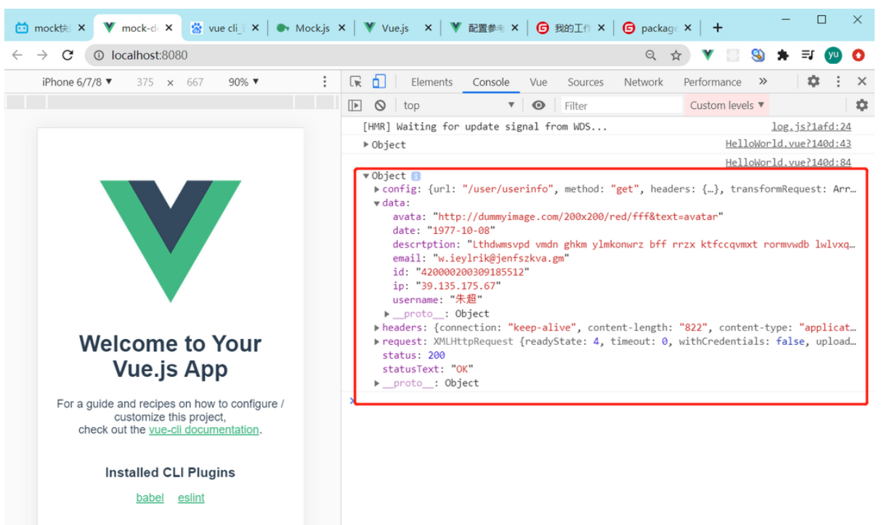Expand the last __proto__ Object

[377, 383]
